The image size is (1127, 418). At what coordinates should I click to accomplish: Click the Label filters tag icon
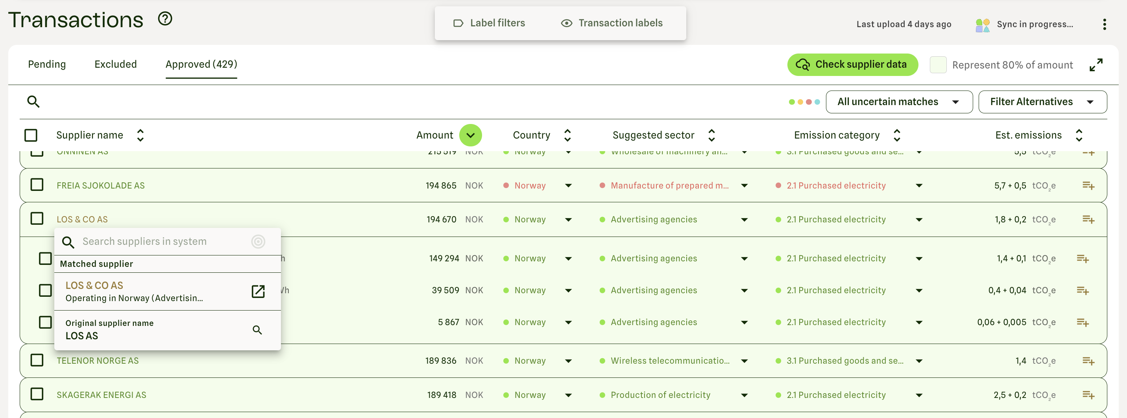point(458,23)
